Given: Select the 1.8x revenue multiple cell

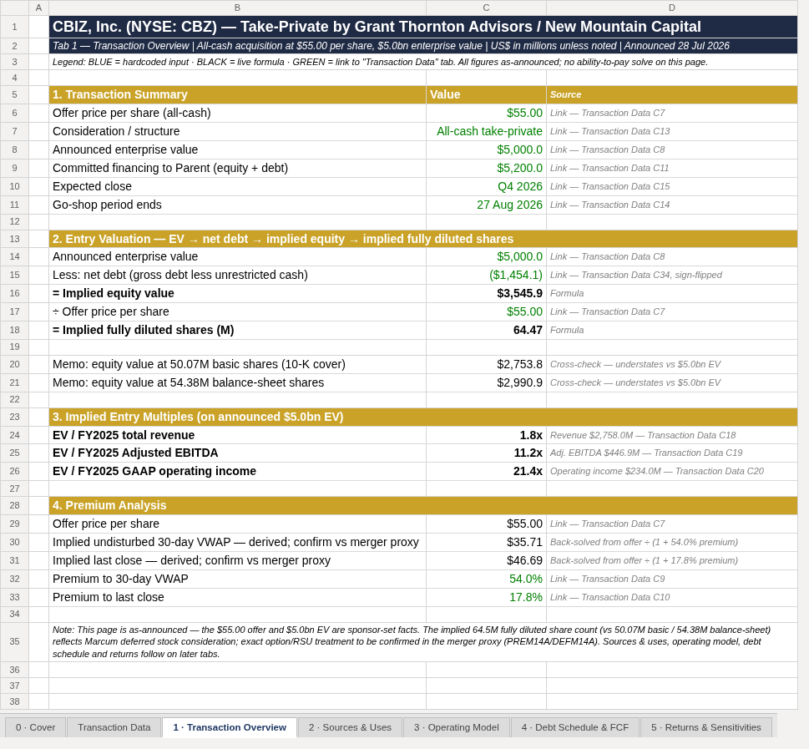Looking at the screenshot, I should [486, 435].
